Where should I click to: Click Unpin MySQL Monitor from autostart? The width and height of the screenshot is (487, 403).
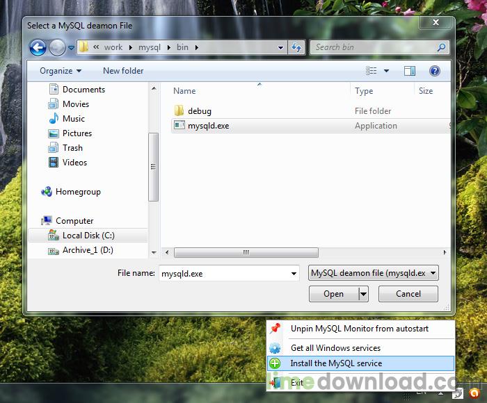359,329
